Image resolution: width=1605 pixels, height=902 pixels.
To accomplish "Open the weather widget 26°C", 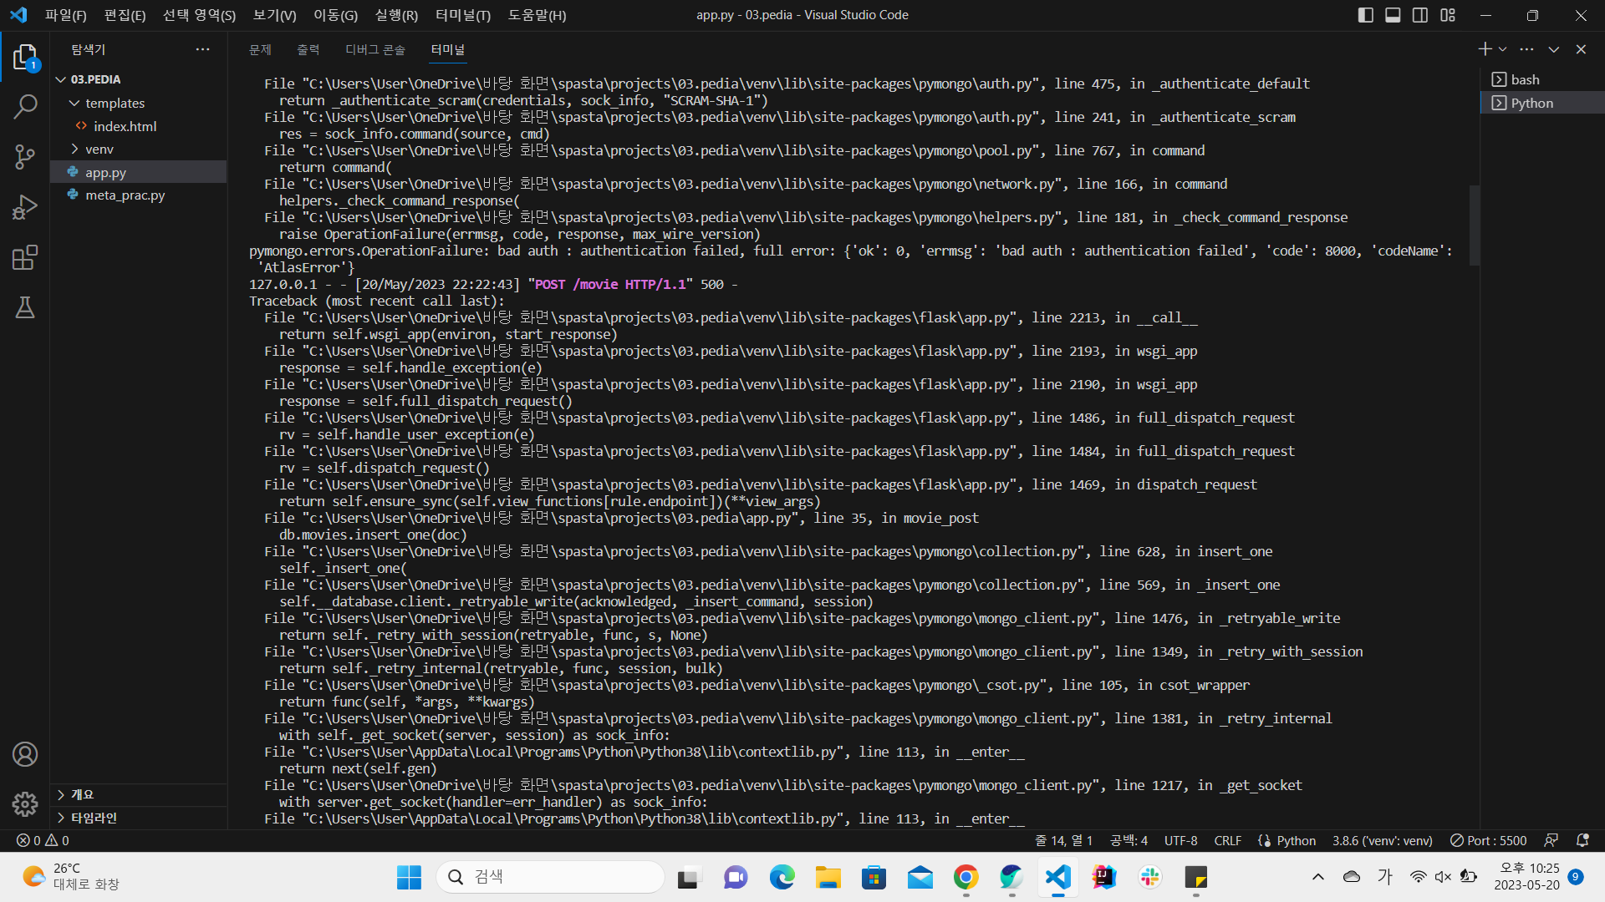I will 71,877.
